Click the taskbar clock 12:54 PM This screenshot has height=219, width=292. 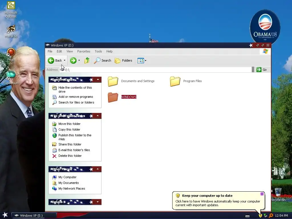tap(281, 216)
